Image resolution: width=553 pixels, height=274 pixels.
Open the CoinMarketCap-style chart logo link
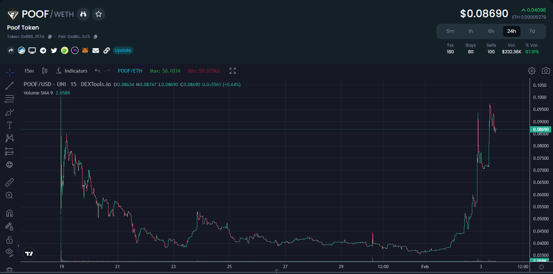pos(21,50)
